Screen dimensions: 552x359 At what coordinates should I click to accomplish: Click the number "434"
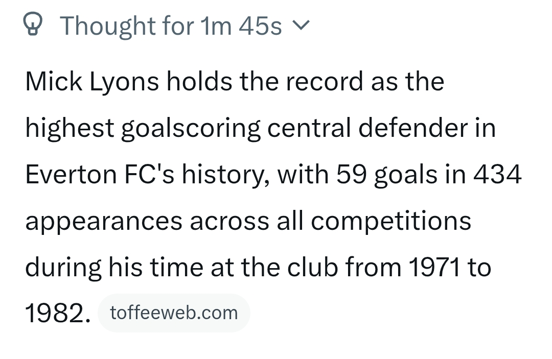(497, 175)
